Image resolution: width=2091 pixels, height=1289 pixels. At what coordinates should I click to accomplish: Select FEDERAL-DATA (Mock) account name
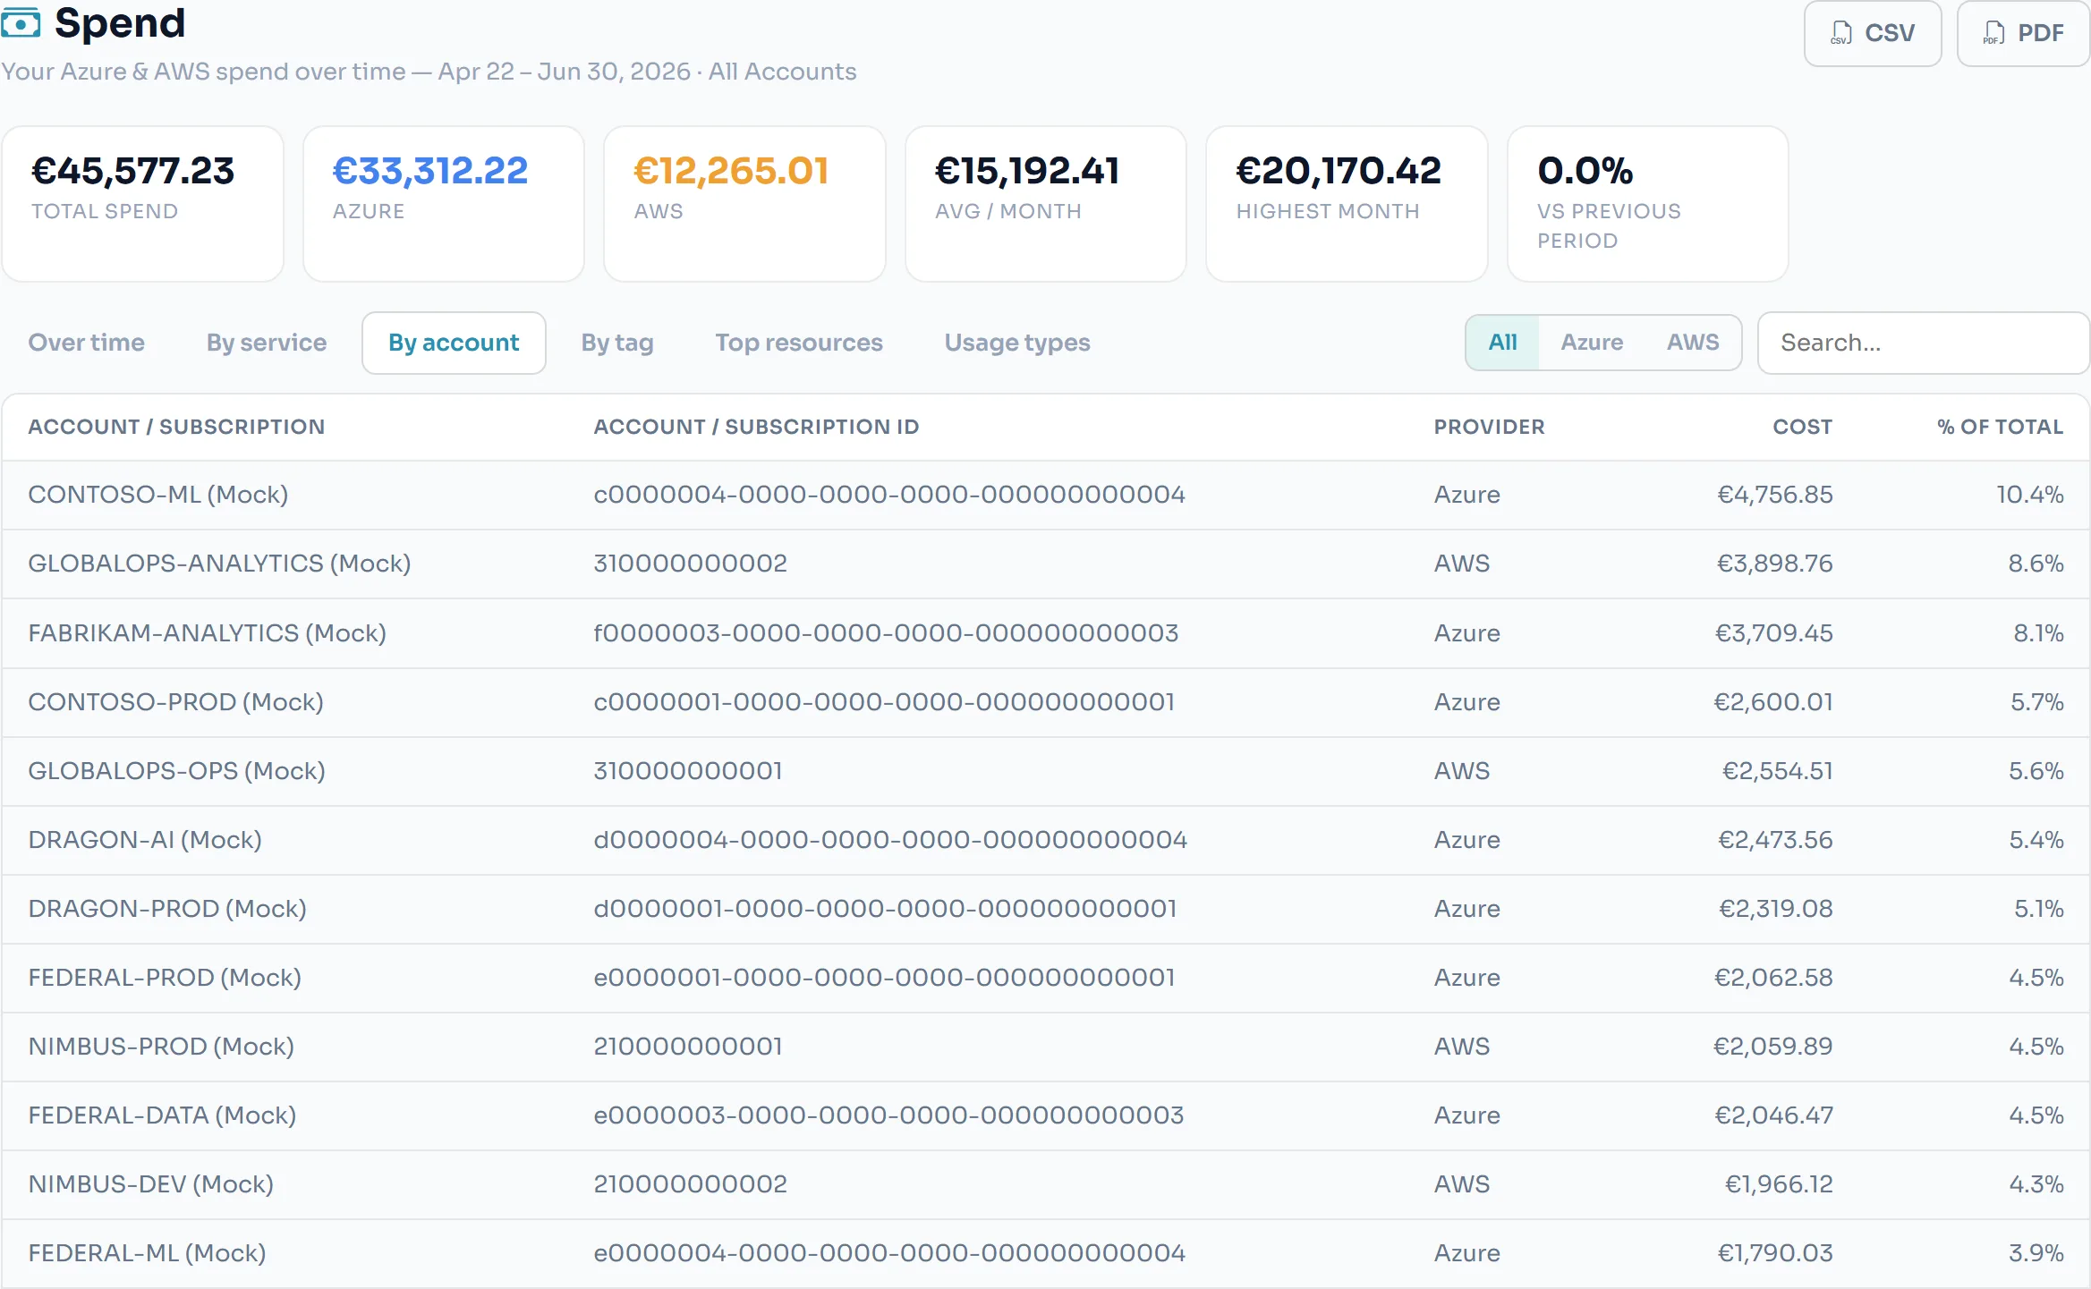click(162, 1115)
